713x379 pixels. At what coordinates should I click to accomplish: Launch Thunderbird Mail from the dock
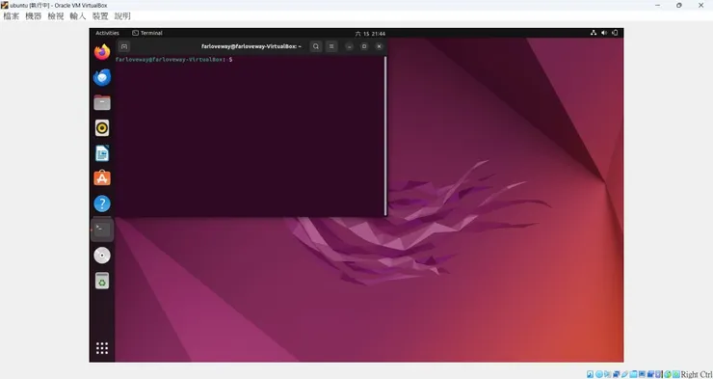[102, 77]
